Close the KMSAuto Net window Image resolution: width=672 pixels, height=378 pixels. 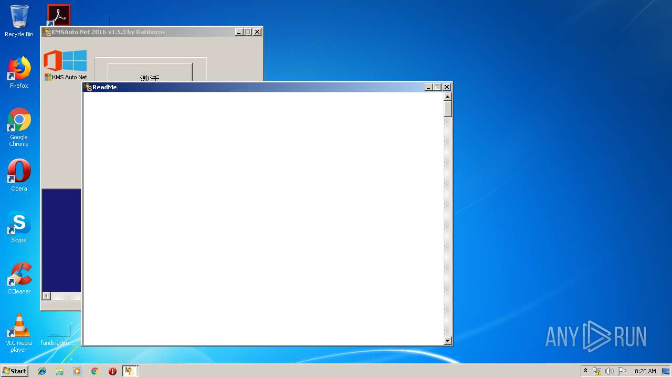257,32
